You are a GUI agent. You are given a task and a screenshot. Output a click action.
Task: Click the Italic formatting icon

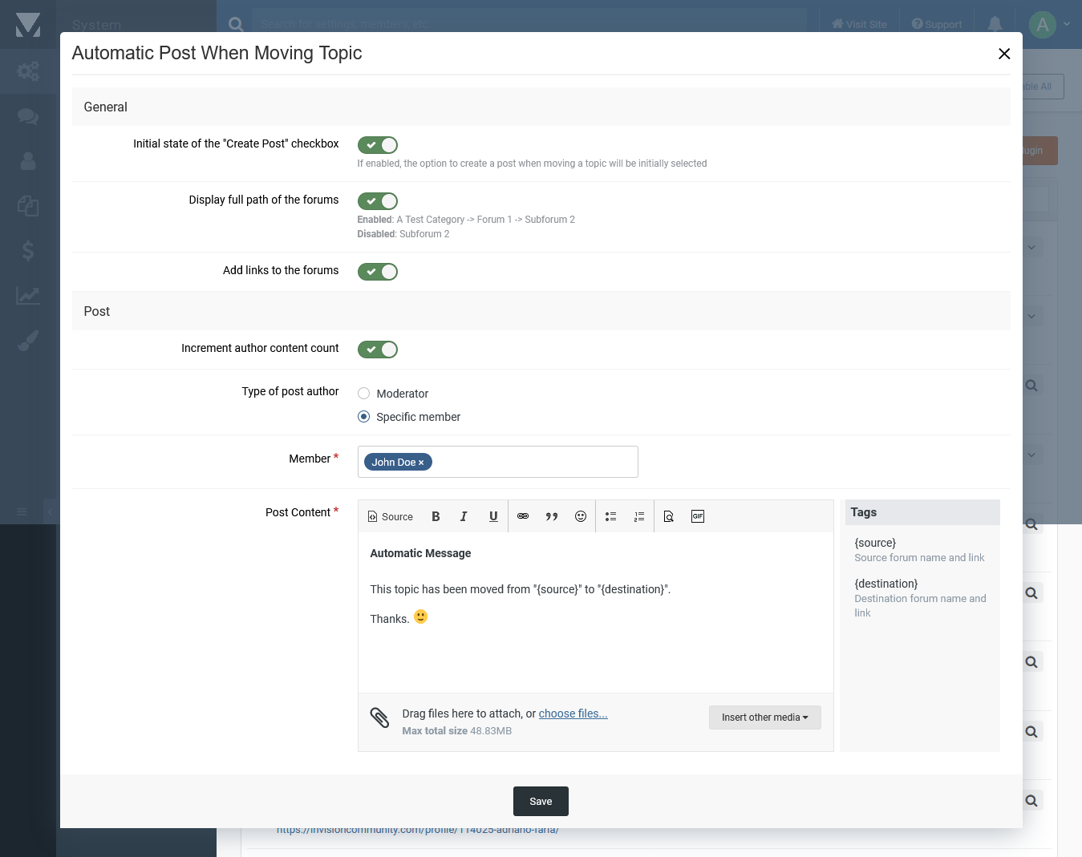coord(464,516)
